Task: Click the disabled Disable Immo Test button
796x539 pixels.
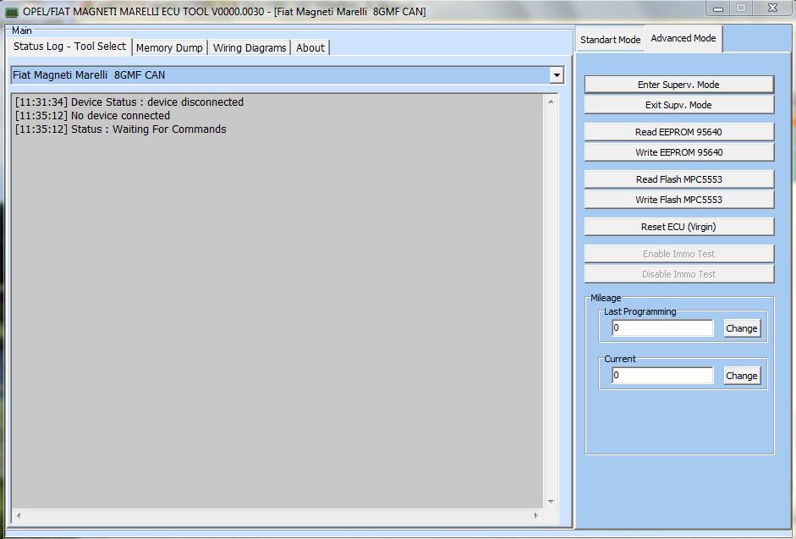Action: [678, 274]
